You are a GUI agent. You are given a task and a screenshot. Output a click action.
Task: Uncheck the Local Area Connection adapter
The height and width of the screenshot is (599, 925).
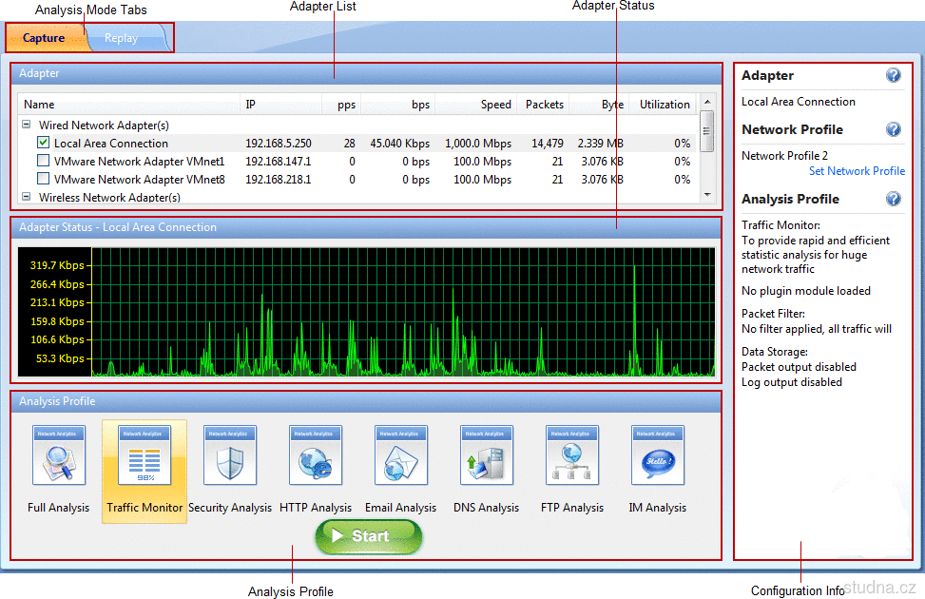(x=43, y=143)
